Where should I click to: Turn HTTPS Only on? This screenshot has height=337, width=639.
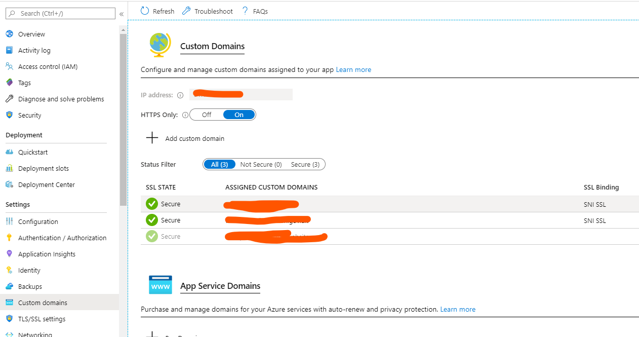[239, 115]
